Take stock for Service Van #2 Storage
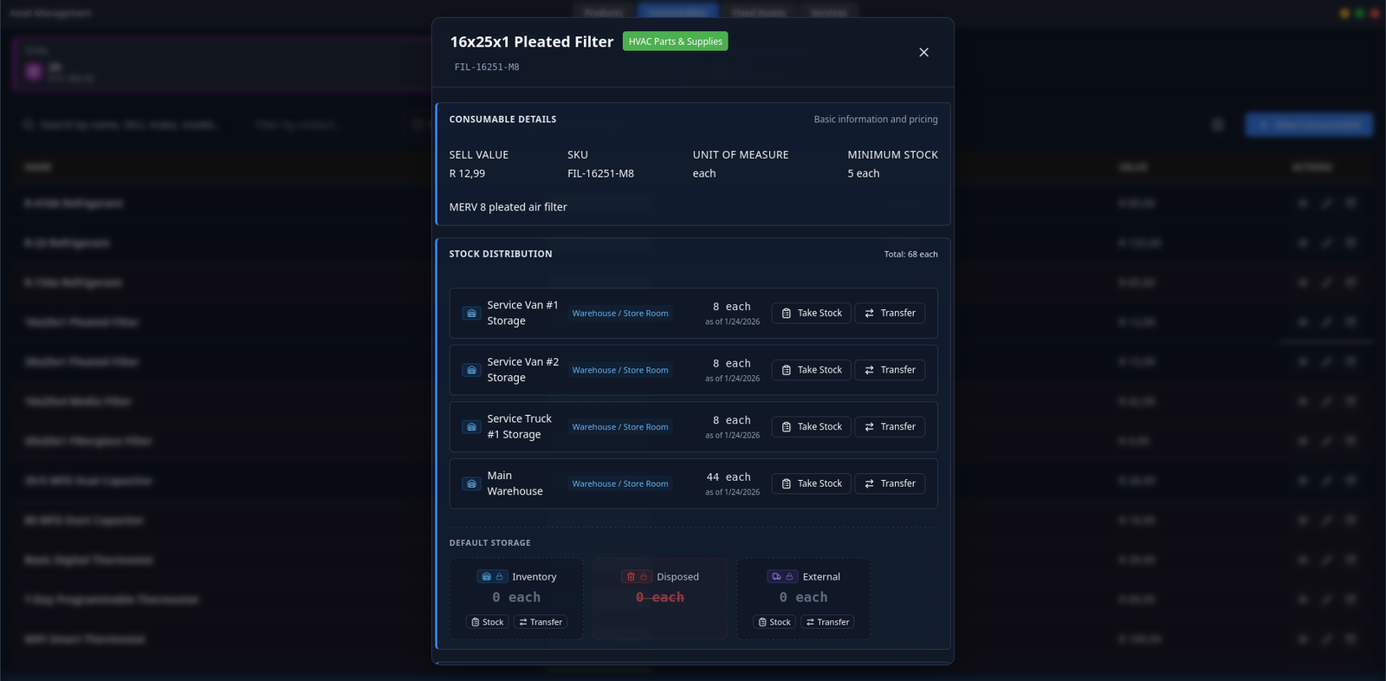Image resolution: width=1386 pixels, height=681 pixels. click(811, 370)
